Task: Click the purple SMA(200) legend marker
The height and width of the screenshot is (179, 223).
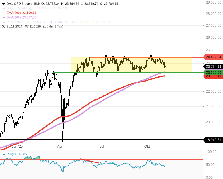Action: 3,17
